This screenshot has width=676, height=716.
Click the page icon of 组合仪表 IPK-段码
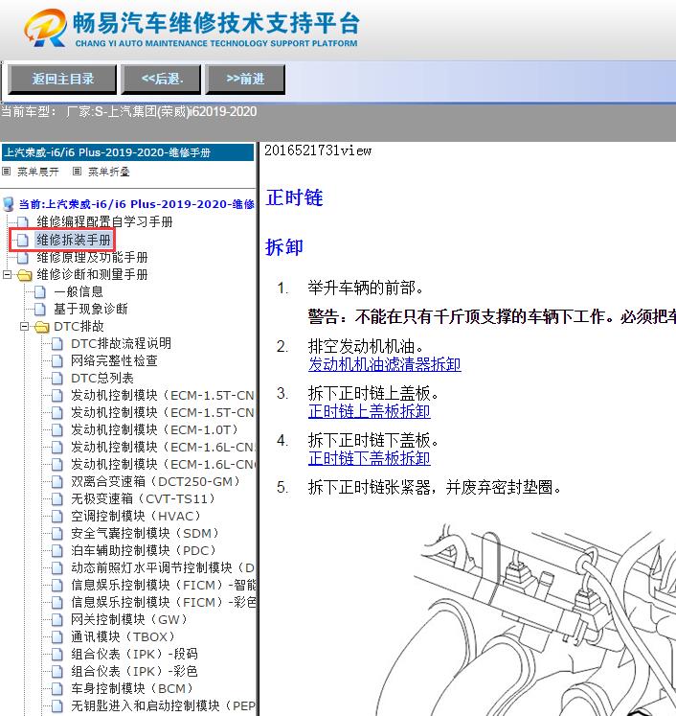(57, 654)
